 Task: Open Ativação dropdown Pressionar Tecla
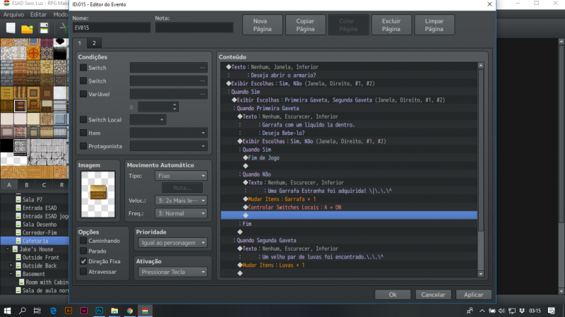[172, 272]
